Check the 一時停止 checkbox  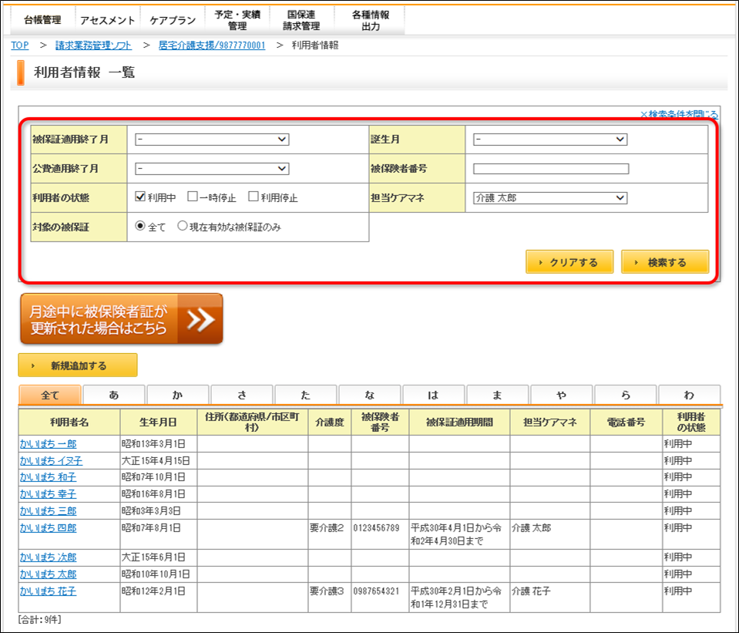tap(193, 197)
